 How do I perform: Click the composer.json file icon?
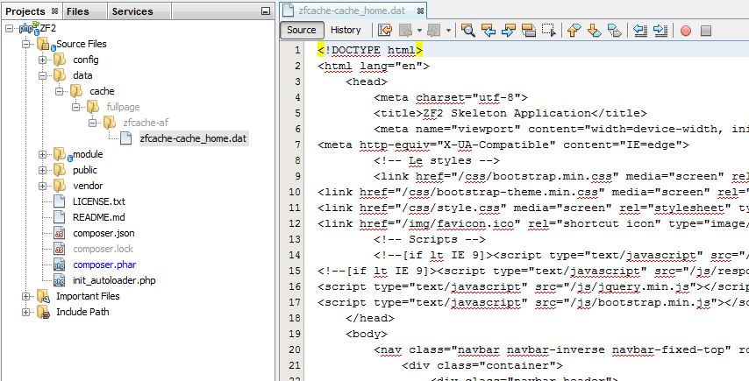[60, 233]
